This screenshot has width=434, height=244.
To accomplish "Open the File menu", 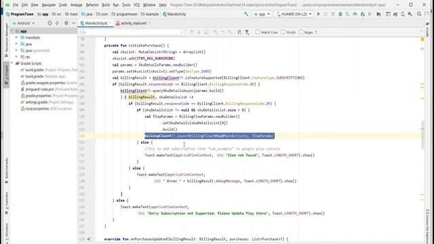I will tap(16, 5).
